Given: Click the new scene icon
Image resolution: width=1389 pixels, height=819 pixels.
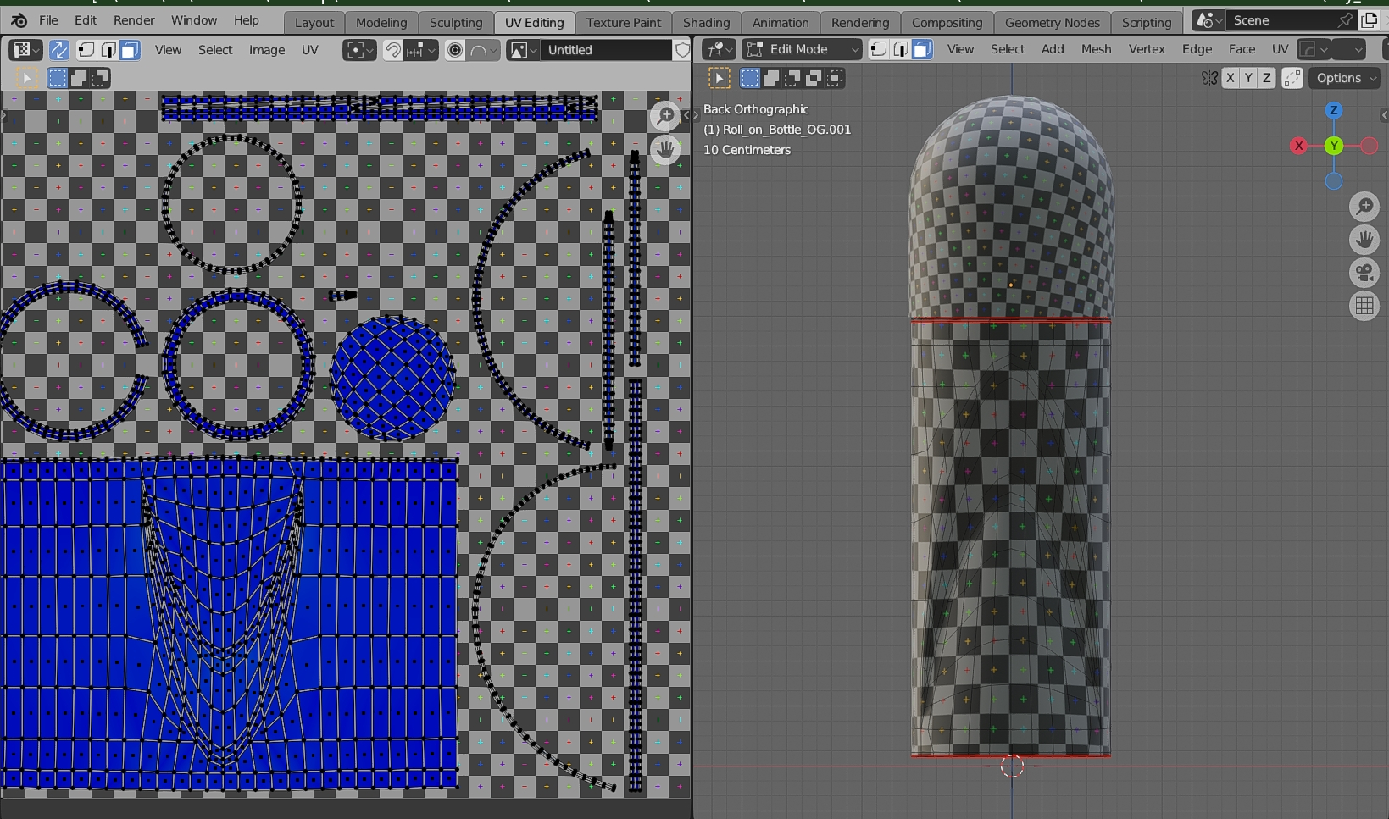Looking at the screenshot, I should (x=1370, y=20).
